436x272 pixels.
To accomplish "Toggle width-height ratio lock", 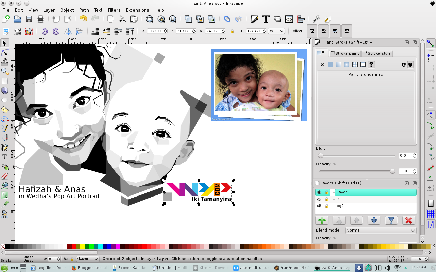I will coord(232,31).
